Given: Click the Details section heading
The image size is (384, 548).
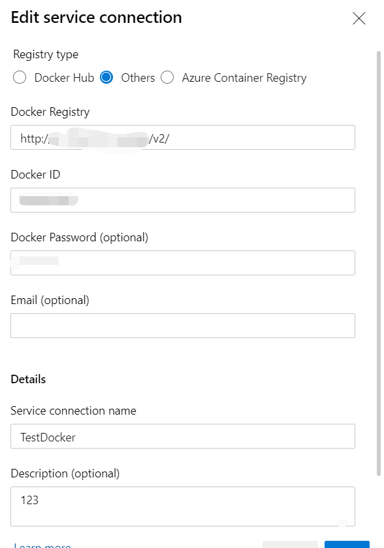Looking at the screenshot, I should click(x=28, y=379).
